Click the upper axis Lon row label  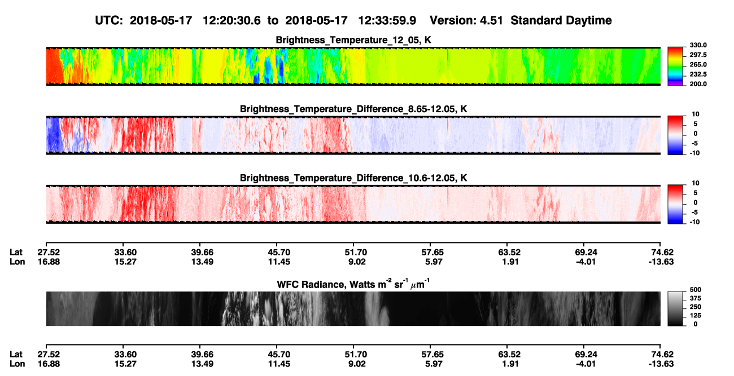pyautogui.click(x=17, y=262)
